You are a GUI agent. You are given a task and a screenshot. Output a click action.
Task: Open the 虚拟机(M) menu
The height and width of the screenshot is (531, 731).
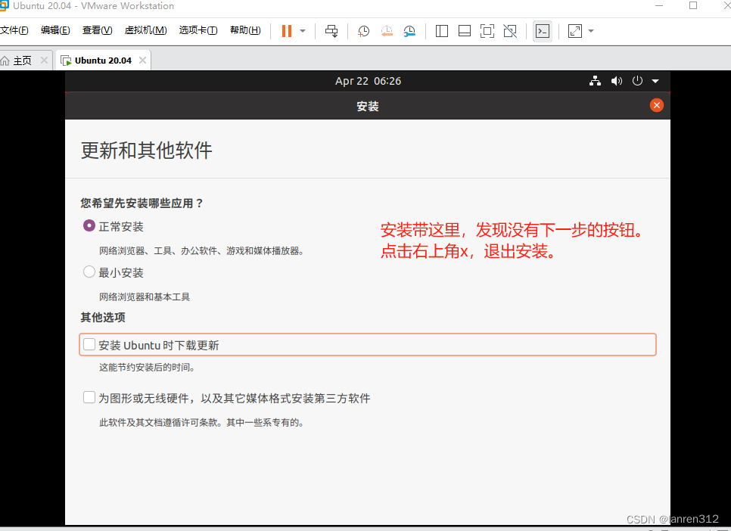tap(145, 30)
